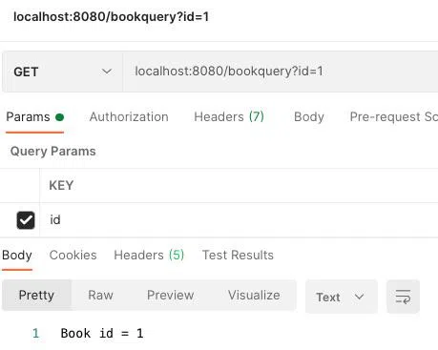Image resolution: width=438 pixels, height=350 pixels.
Task: Select the Params tab
Action: click(34, 117)
